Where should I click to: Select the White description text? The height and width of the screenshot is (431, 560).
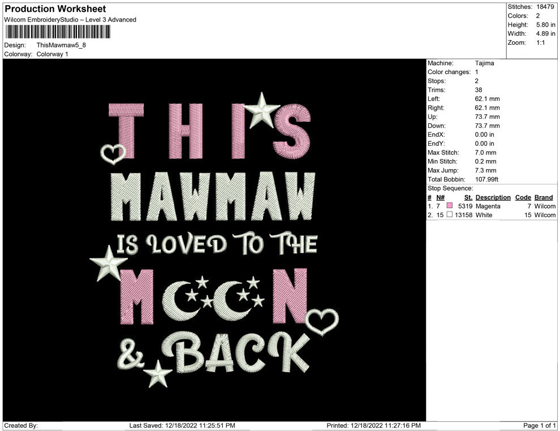[x=484, y=215]
